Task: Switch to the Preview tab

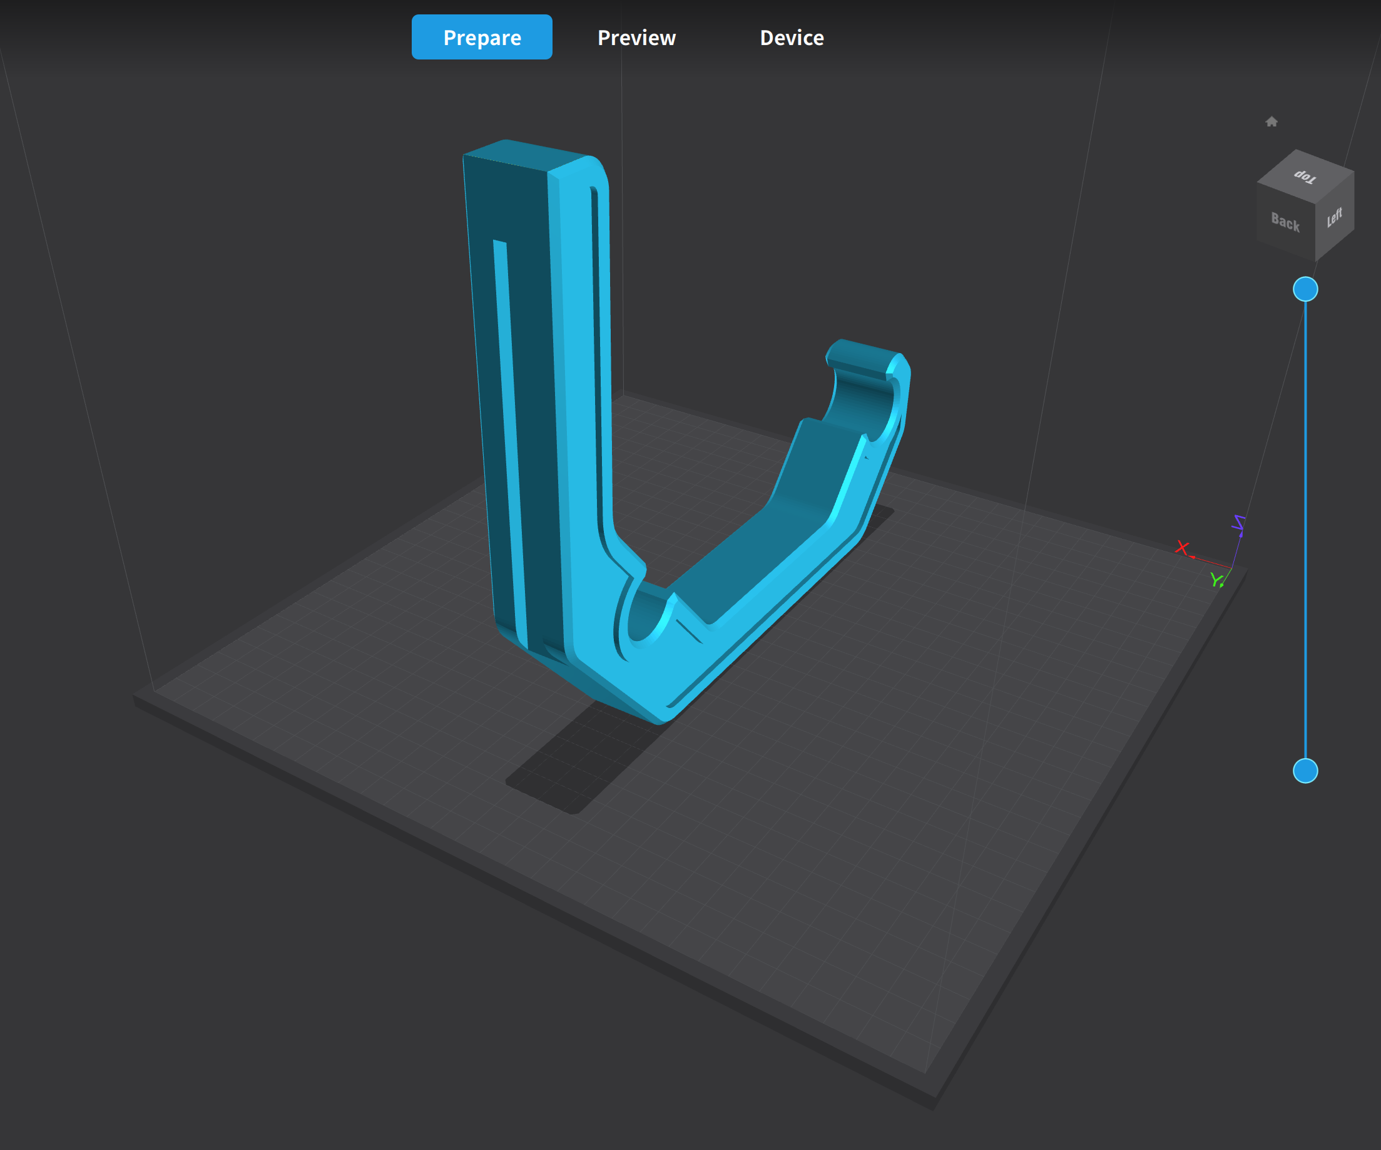Action: point(636,38)
